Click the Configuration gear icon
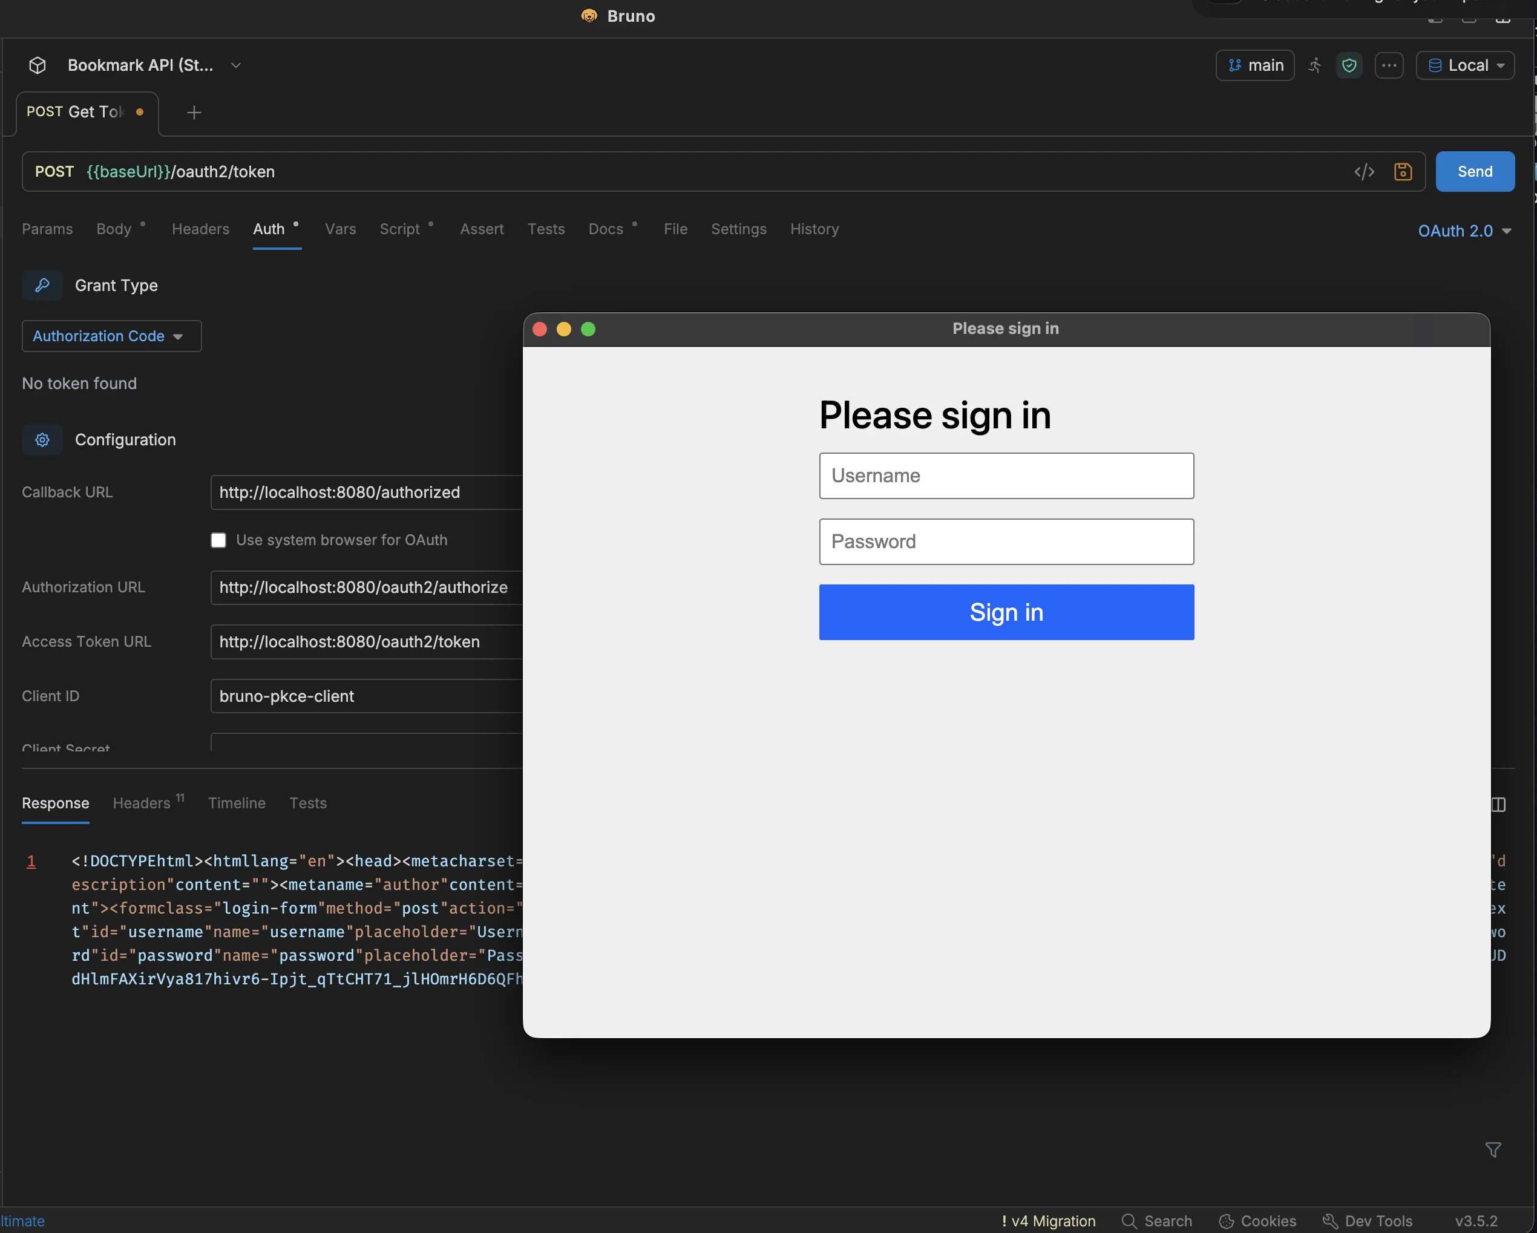The width and height of the screenshot is (1537, 1233). point(42,440)
